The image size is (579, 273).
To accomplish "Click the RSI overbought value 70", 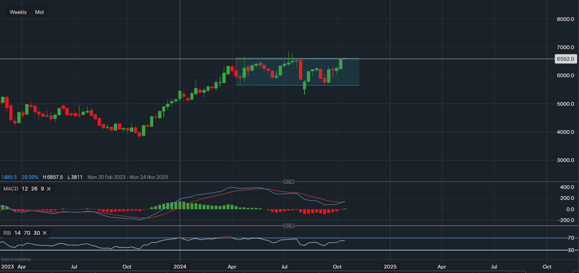I will tap(26, 233).
